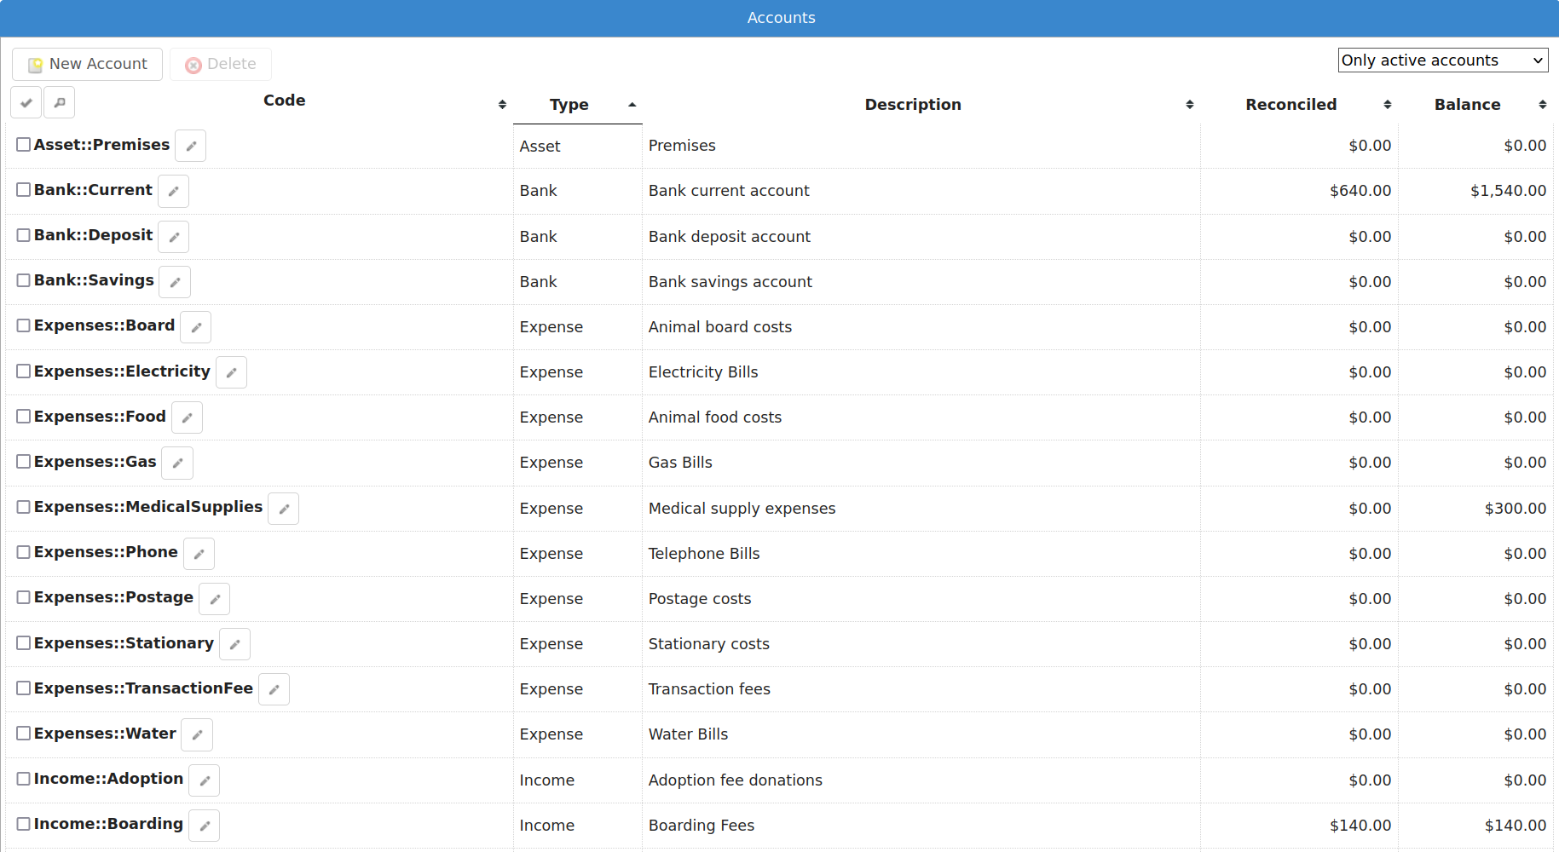Open the Income::Adoption account link

(x=108, y=779)
